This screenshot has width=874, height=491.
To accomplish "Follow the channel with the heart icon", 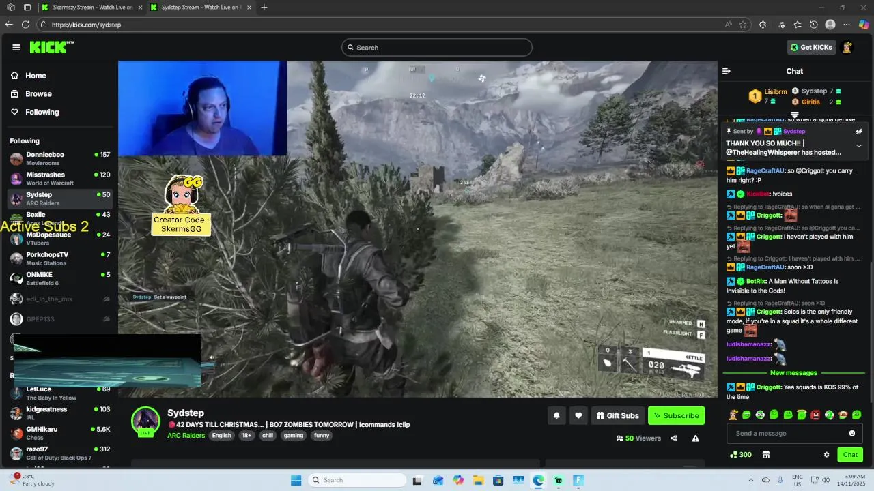I will coord(578,415).
